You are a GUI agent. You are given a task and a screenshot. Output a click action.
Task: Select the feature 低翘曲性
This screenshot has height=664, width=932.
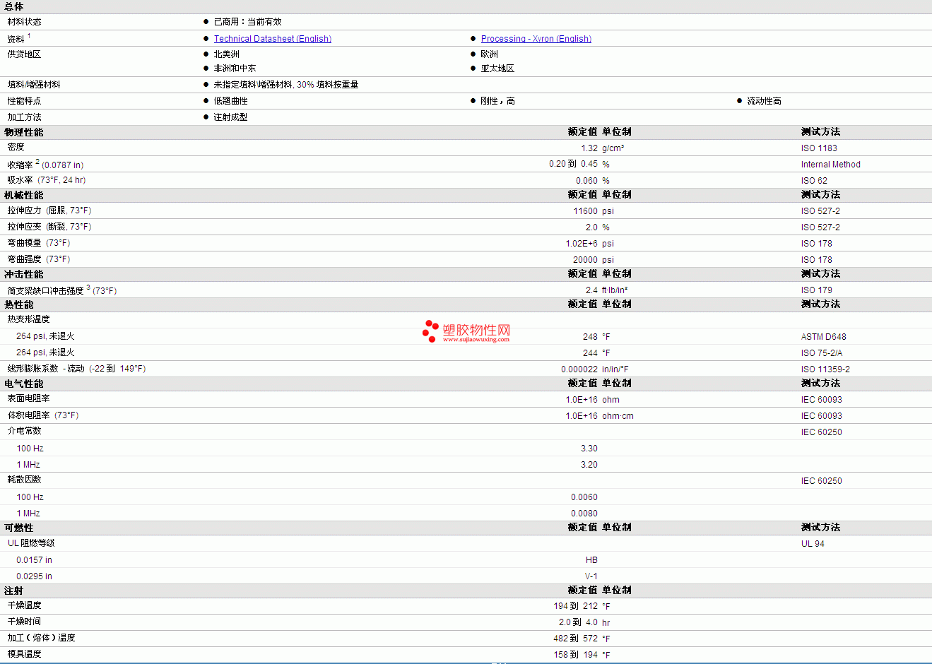pos(231,101)
